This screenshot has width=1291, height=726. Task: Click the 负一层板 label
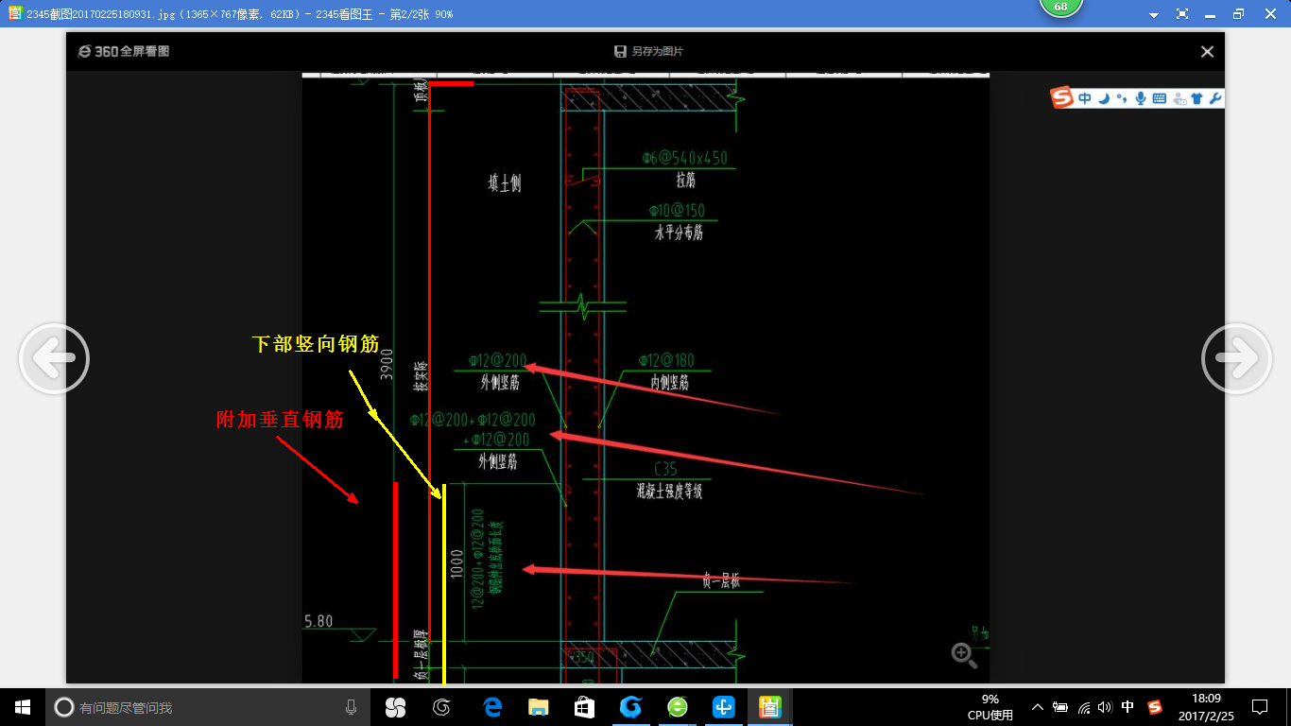click(721, 581)
